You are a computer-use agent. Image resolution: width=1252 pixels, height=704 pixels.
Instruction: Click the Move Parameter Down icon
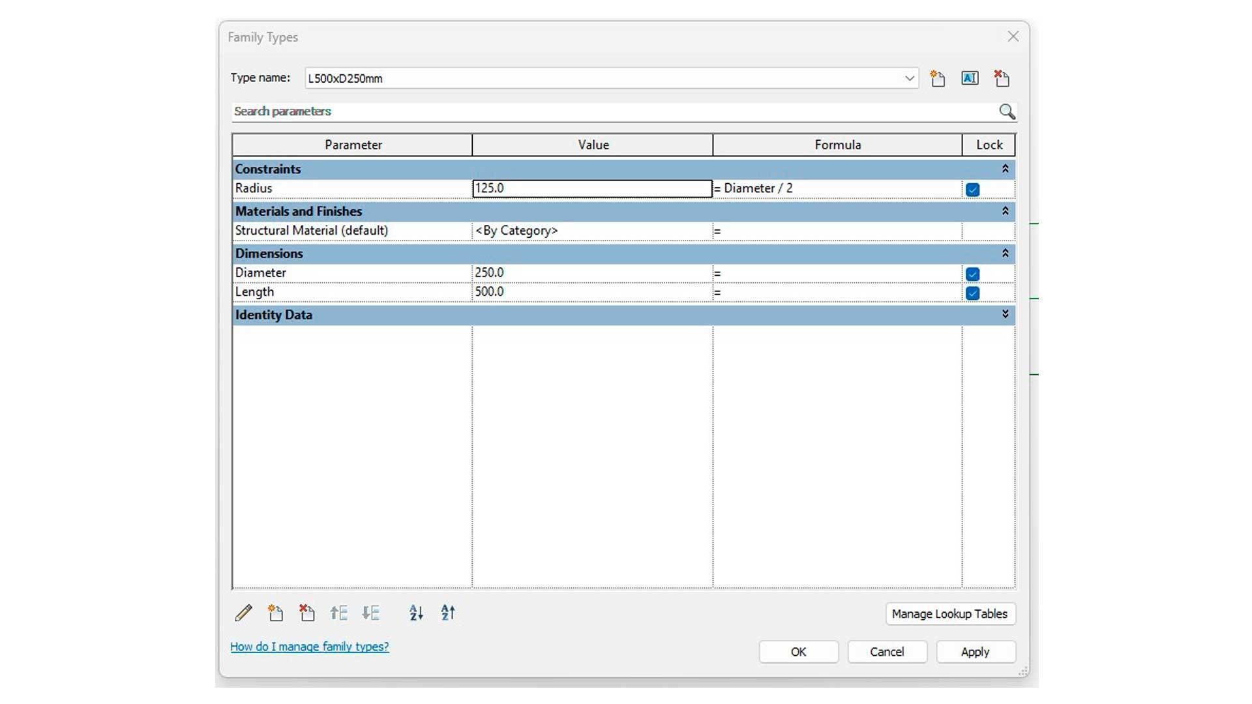[370, 613]
